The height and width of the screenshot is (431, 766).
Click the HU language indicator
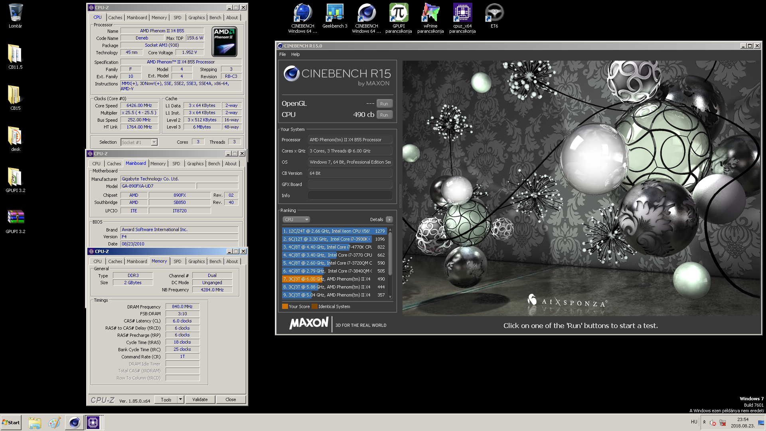[694, 422]
